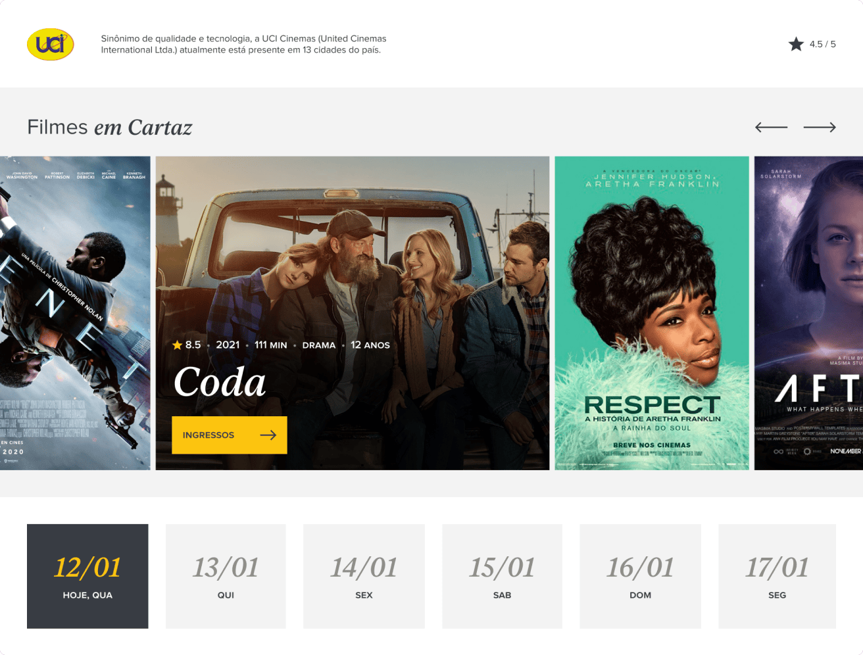Switch to the 17/01 Seg date

(777, 576)
